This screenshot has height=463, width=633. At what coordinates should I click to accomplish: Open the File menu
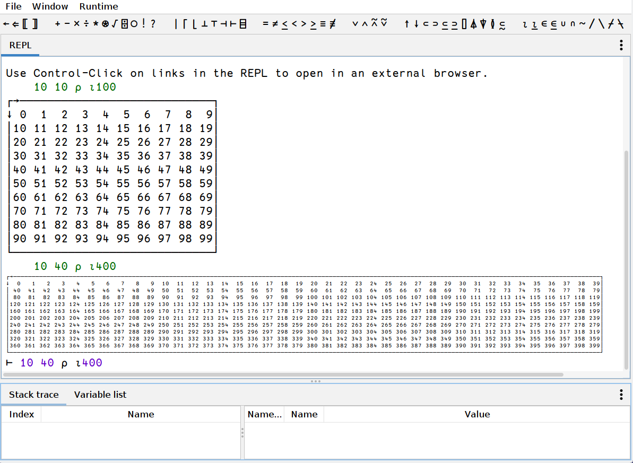14,7
